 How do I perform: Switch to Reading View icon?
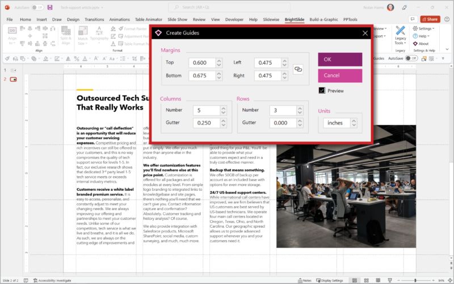click(378, 280)
